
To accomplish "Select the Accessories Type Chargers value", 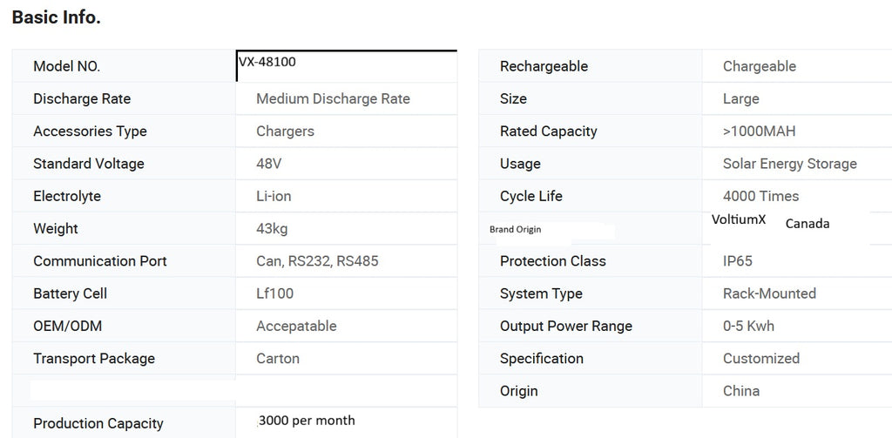I will 285,131.
